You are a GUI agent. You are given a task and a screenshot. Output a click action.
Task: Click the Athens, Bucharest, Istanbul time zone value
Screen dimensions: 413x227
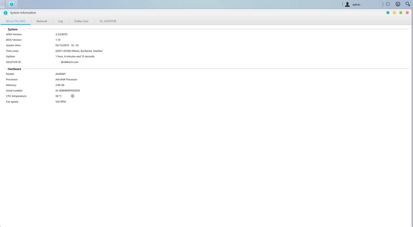(x=79, y=51)
